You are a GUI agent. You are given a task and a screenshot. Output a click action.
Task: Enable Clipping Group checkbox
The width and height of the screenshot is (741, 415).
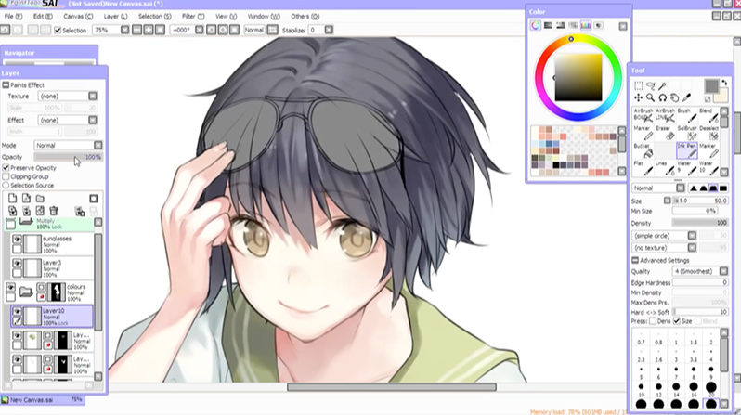(x=6, y=176)
